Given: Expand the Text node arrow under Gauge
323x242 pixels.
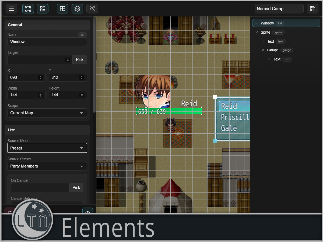Looking at the screenshot, I should [269, 59].
